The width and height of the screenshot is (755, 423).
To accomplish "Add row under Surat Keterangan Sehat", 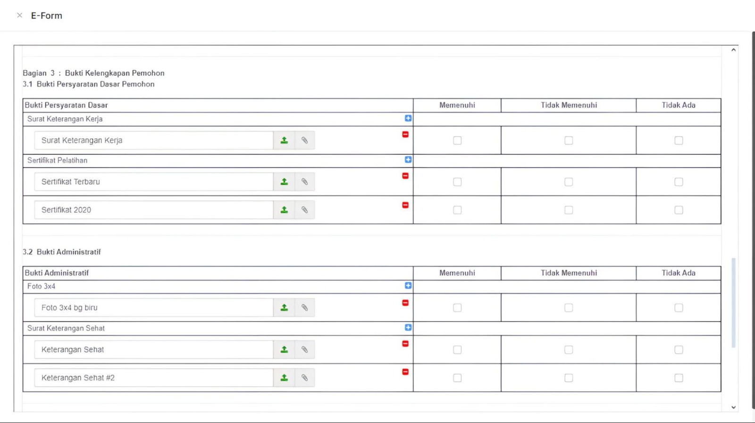I will click(408, 327).
